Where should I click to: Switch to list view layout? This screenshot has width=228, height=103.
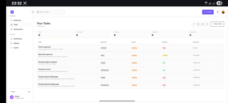(x=194, y=24)
